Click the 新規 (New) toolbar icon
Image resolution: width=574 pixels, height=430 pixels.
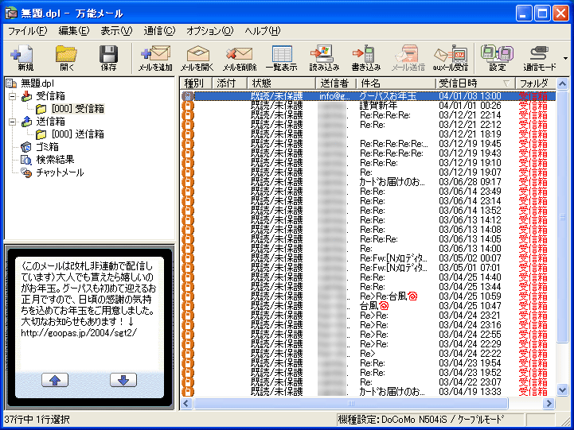[25, 58]
